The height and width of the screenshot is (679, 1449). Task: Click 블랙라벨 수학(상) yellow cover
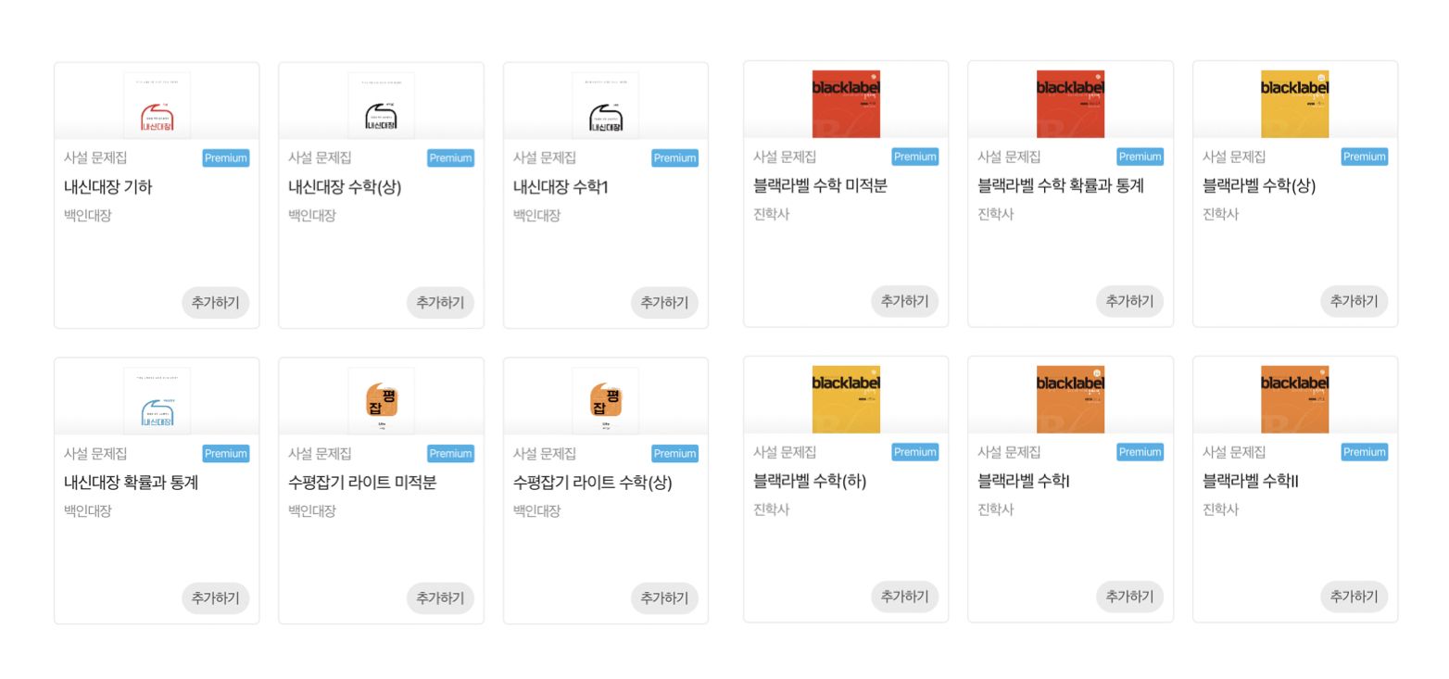click(1294, 104)
